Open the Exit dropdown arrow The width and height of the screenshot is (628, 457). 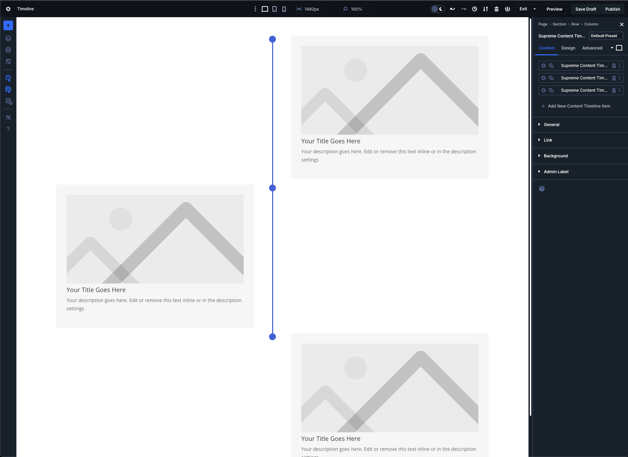(535, 9)
